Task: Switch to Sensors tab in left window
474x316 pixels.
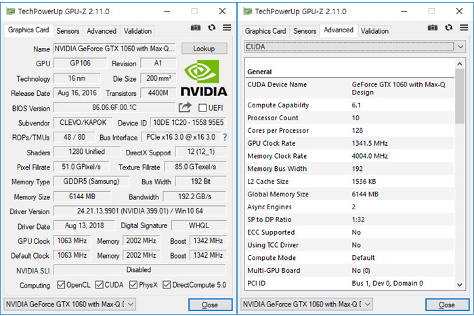Action: tap(68, 31)
